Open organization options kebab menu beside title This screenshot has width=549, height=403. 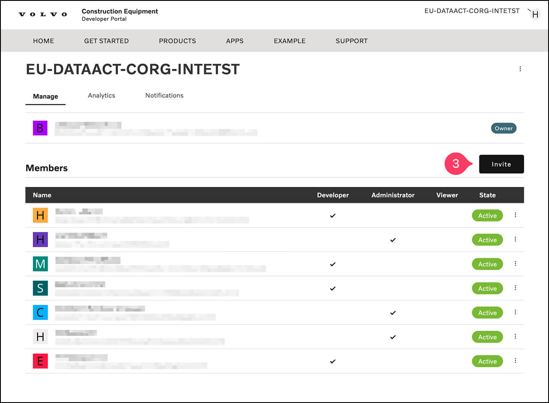pos(520,69)
